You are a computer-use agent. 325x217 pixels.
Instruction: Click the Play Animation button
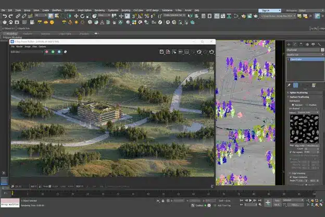pos(251,200)
